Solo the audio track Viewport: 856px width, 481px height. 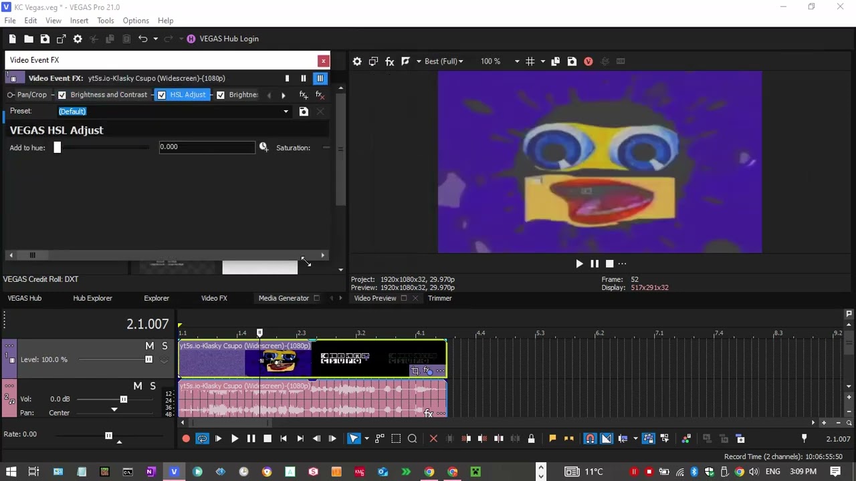click(152, 386)
